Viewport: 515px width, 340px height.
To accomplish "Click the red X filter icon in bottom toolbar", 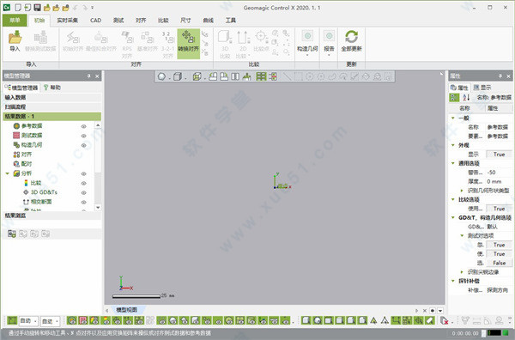I will (444, 320).
